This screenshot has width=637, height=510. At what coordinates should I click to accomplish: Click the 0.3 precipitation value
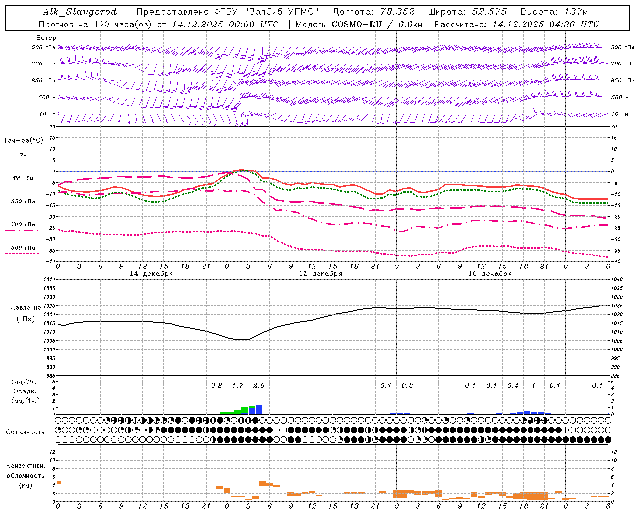click(216, 386)
